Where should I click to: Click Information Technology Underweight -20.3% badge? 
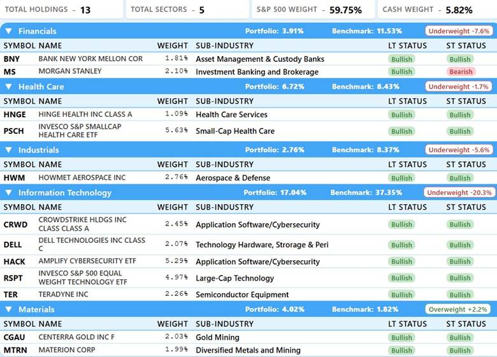point(459,193)
